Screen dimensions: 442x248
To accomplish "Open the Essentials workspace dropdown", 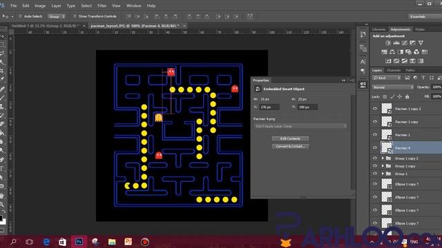I will click(x=425, y=17).
